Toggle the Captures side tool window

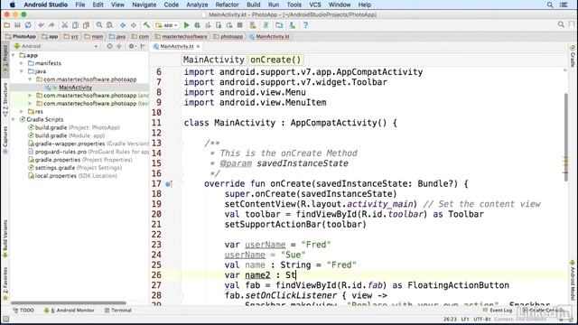[x=5, y=140]
